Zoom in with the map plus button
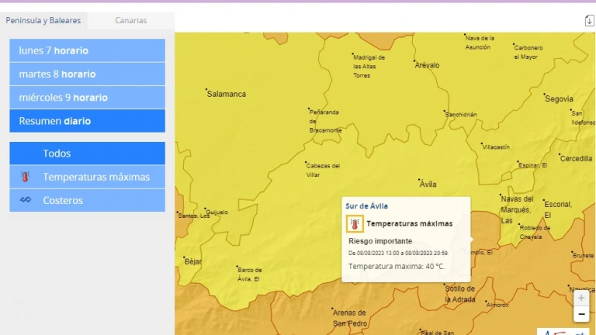Image resolution: width=596 pixels, height=335 pixels. [x=581, y=298]
